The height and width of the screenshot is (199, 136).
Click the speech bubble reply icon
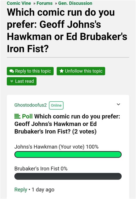pyautogui.click(x=12, y=71)
